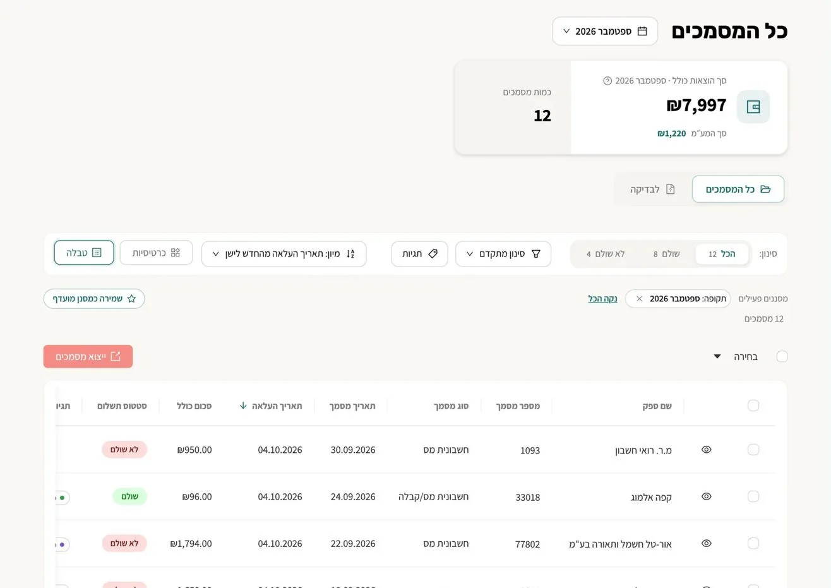The height and width of the screenshot is (588, 831).
Task: Click the נקה הכל link
Action: pyautogui.click(x=602, y=299)
